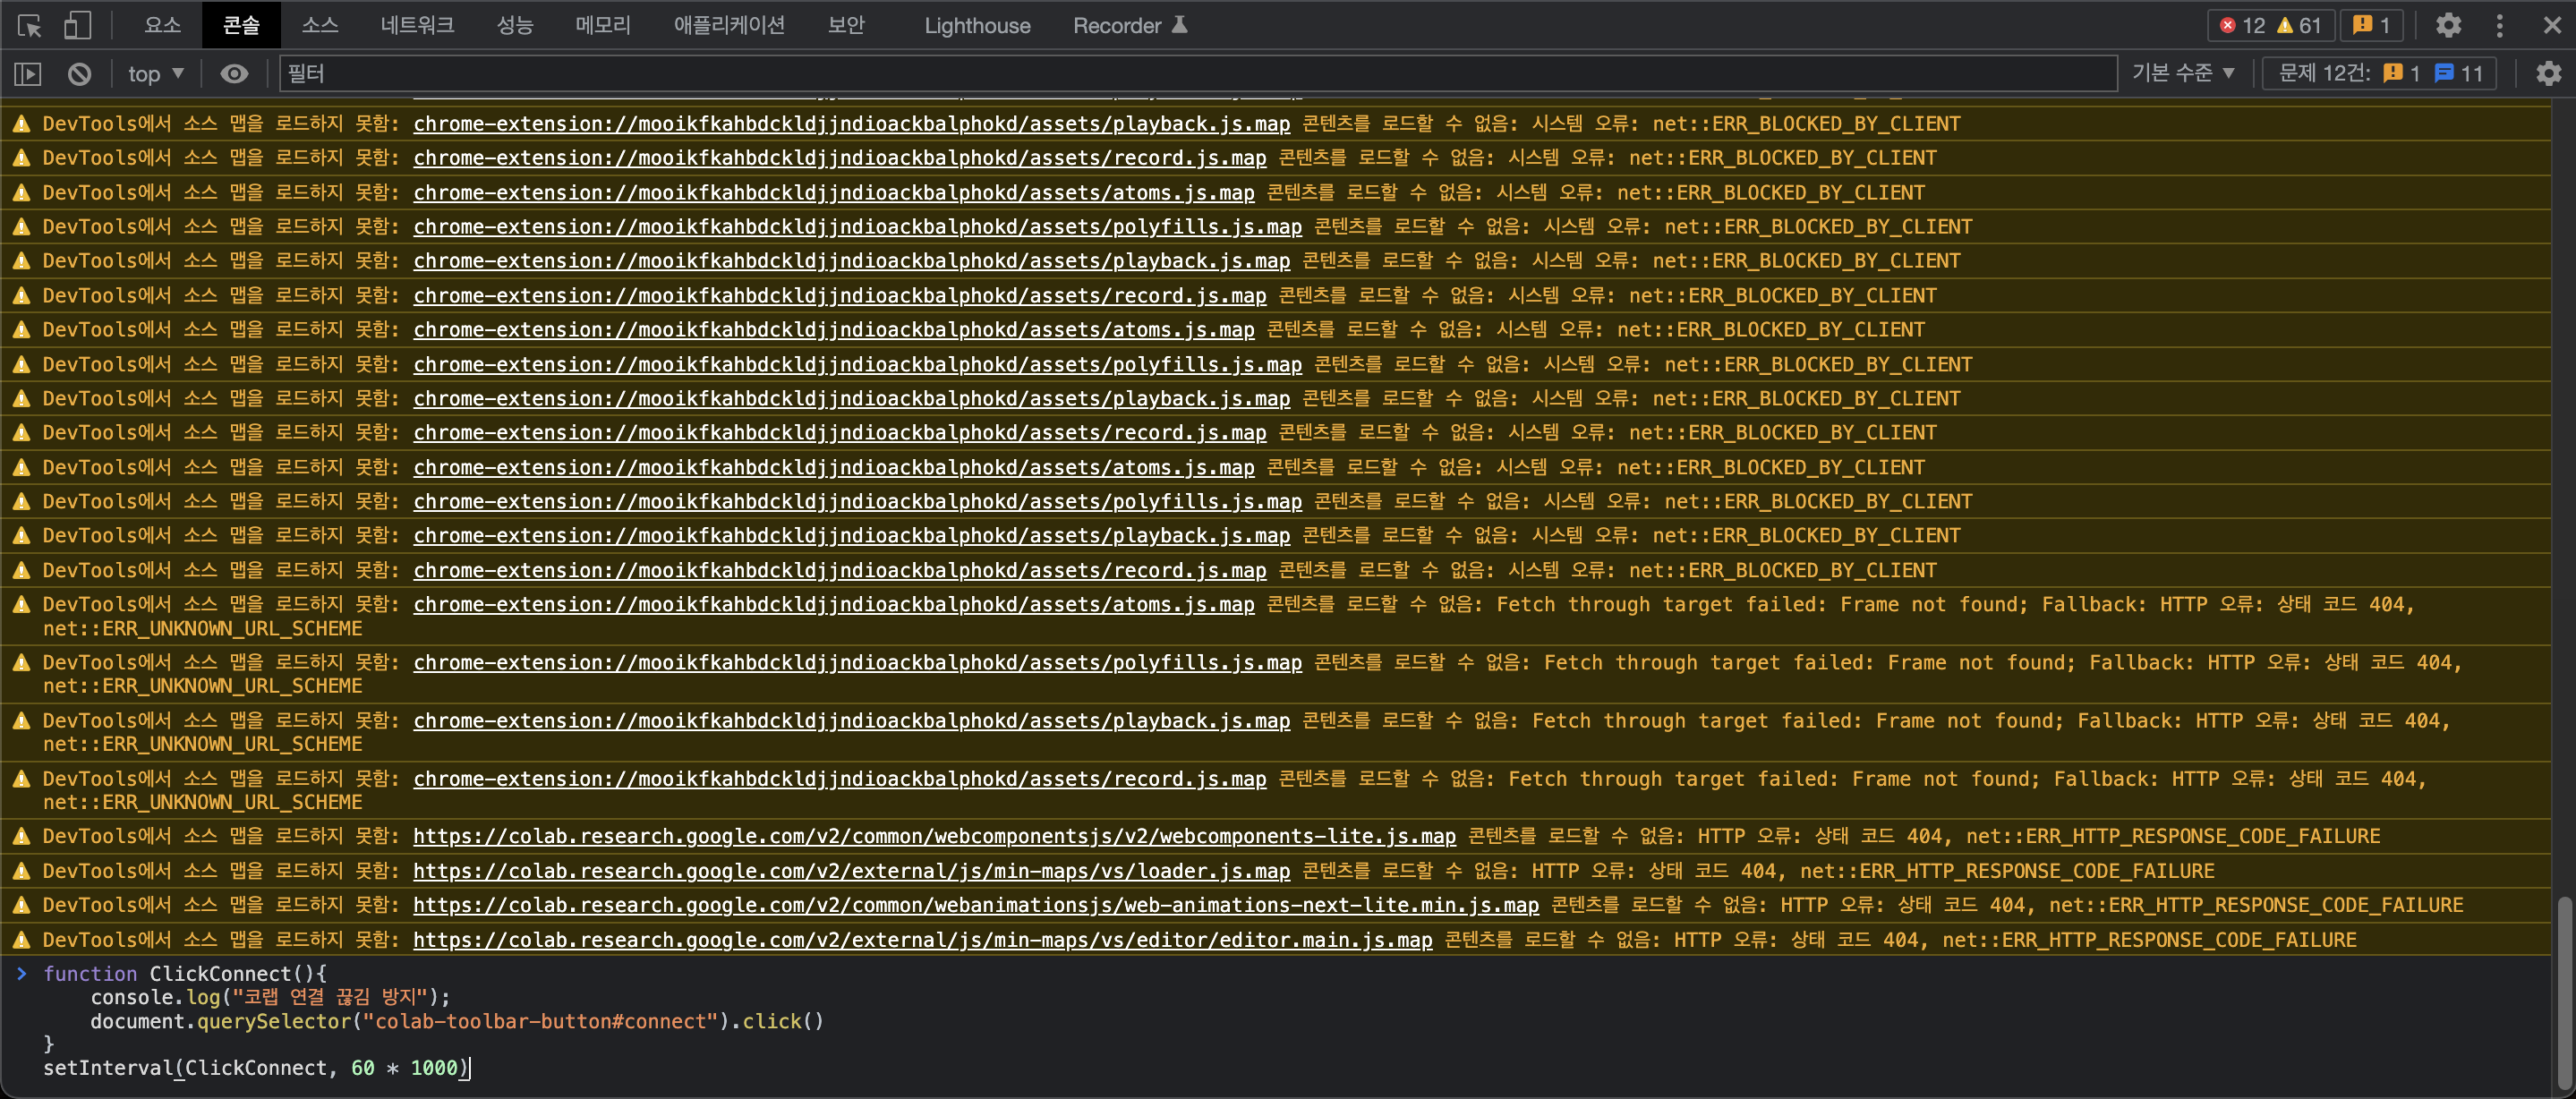Toggle the device toolbar icon

coord(77,26)
